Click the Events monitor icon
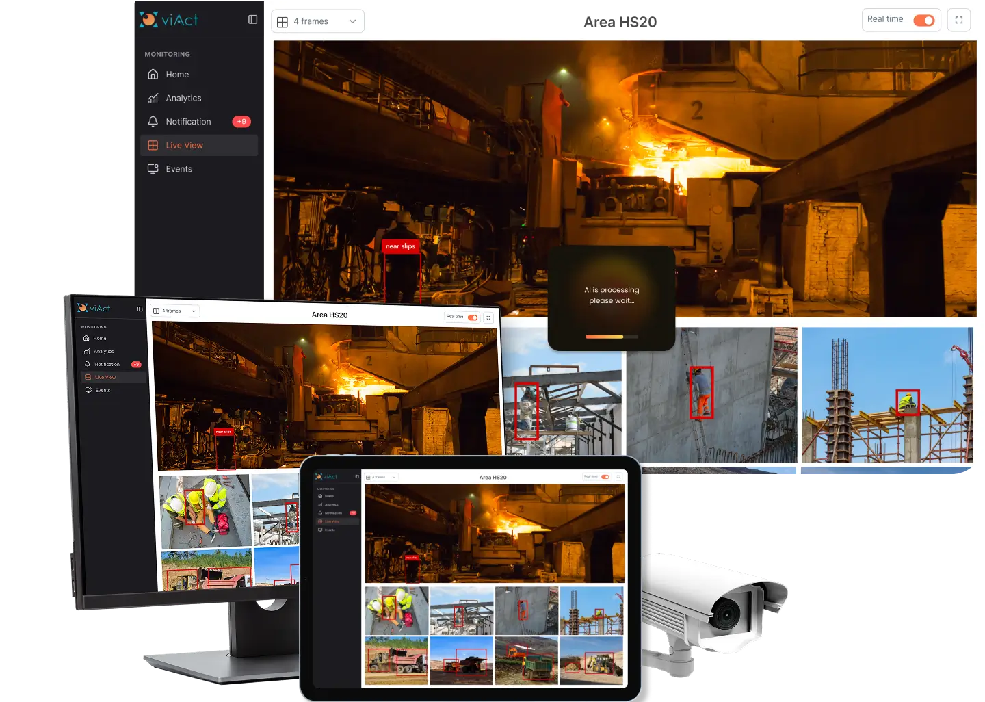 click(x=153, y=169)
